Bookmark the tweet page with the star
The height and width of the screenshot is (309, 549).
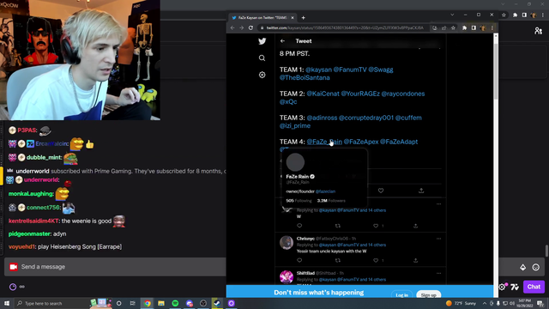pos(453,27)
